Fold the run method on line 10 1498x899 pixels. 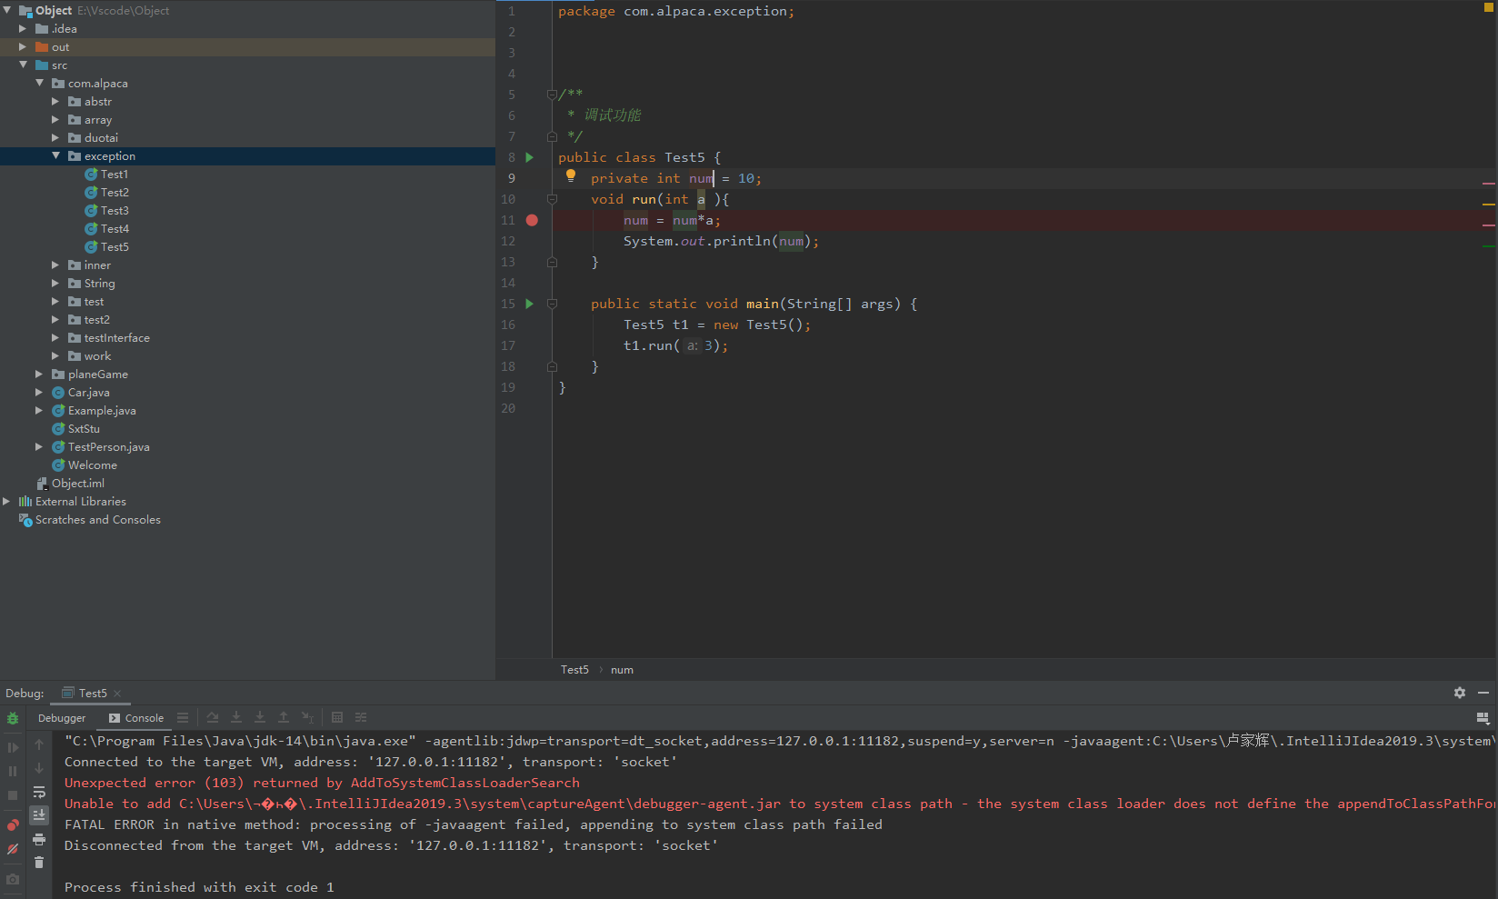coord(552,199)
